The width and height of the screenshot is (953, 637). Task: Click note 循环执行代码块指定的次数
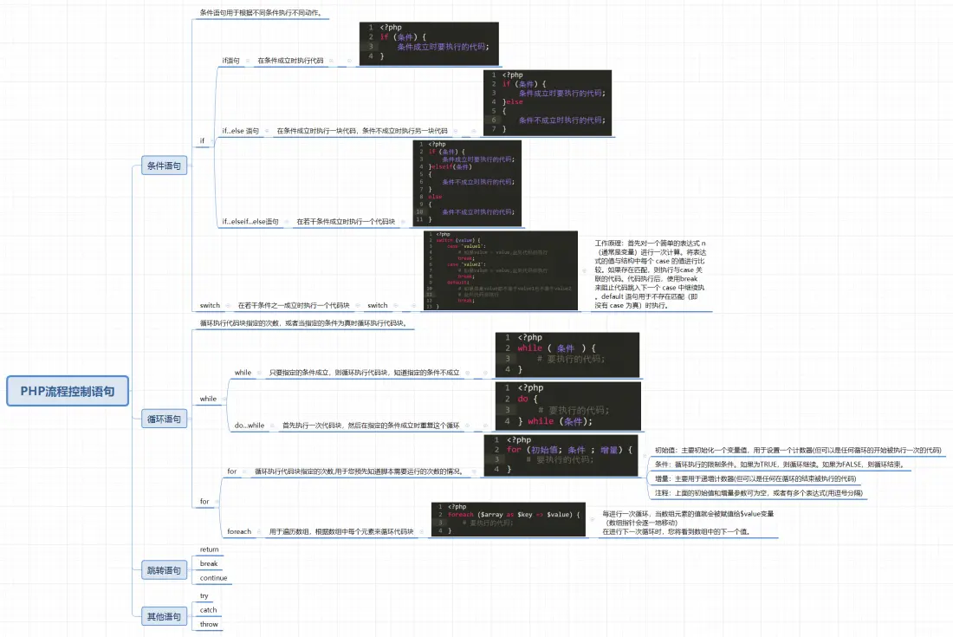pyautogui.click(x=303, y=322)
